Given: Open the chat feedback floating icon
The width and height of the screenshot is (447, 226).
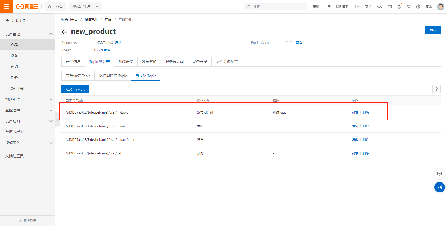Looking at the screenshot, I should coord(439,174).
